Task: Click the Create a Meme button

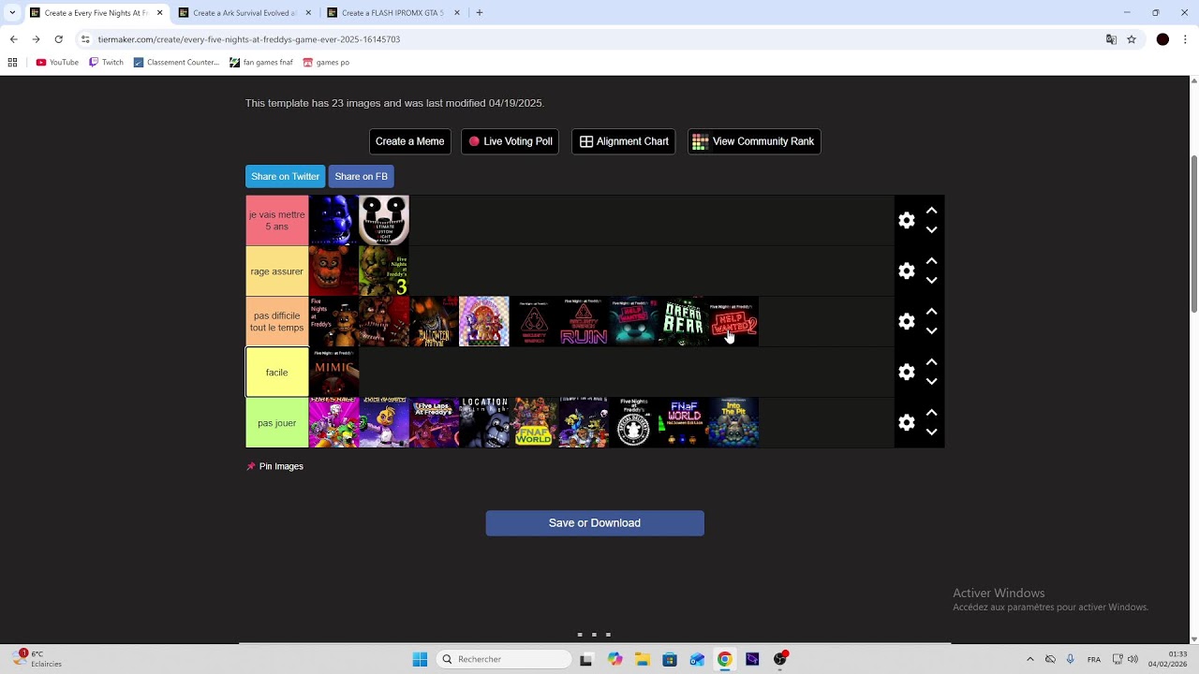Action: (x=409, y=141)
